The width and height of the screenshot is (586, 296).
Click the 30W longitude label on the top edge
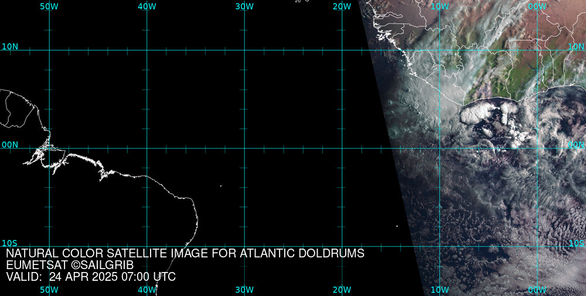click(244, 6)
